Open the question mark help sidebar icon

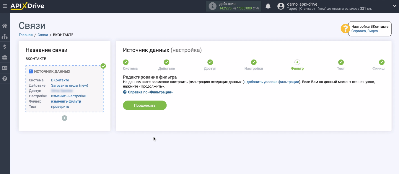(5, 78)
